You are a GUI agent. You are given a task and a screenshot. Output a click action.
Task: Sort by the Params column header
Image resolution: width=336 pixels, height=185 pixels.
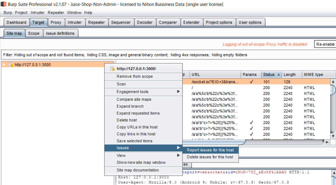pyautogui.click(x=251, y=74)
